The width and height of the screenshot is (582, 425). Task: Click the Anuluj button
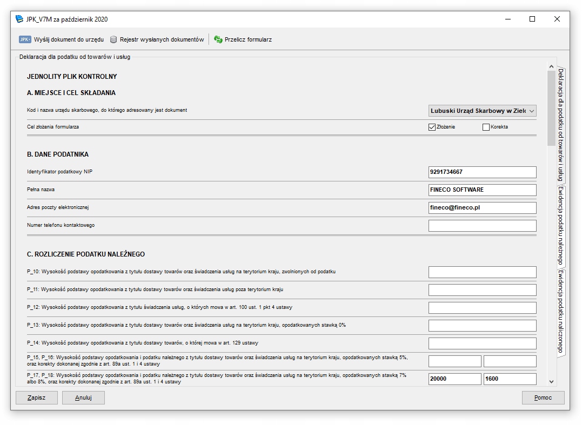83,397
